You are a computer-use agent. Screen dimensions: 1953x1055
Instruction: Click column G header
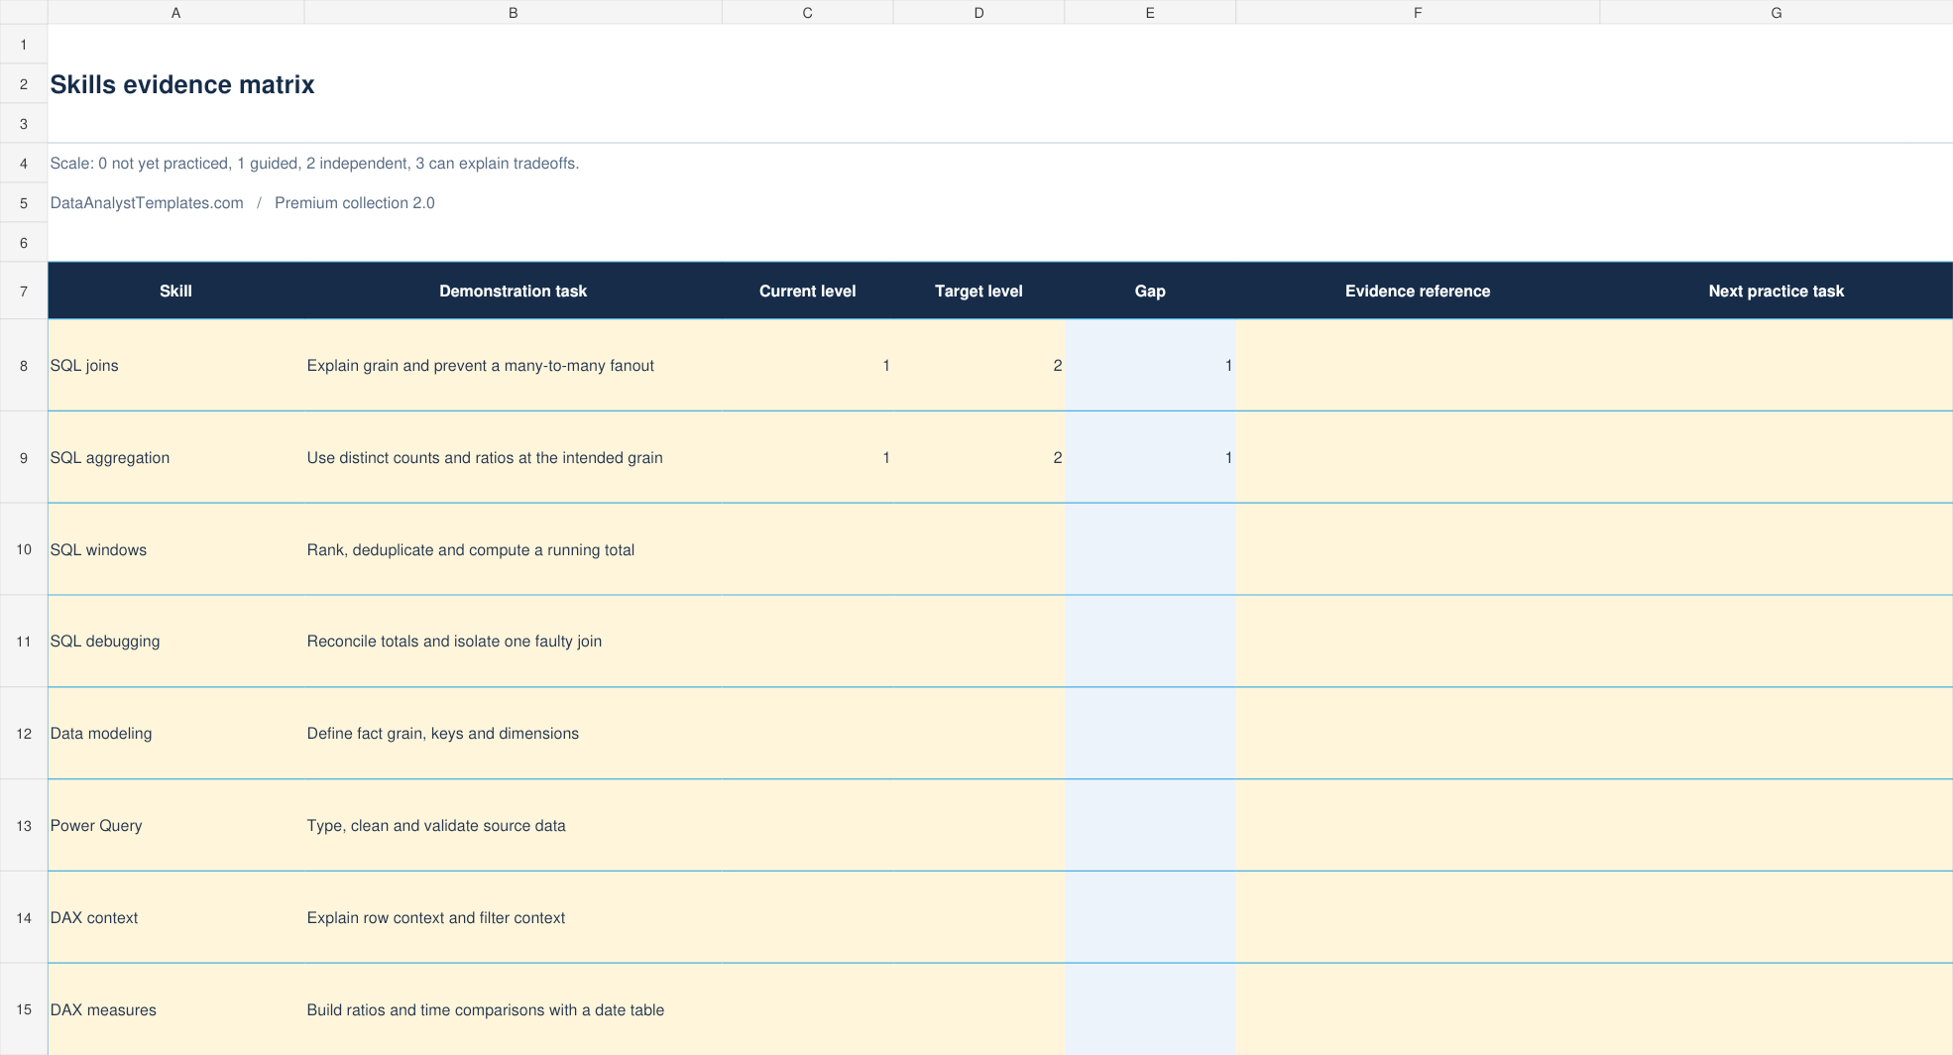coord(1776,13)
